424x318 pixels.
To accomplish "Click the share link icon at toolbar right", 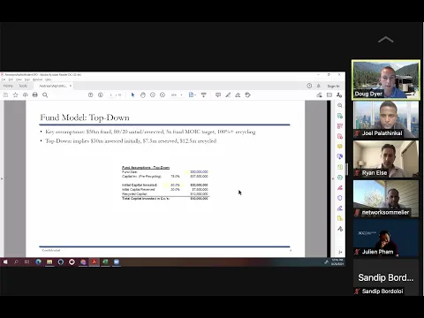I will (x=319, y=95).
